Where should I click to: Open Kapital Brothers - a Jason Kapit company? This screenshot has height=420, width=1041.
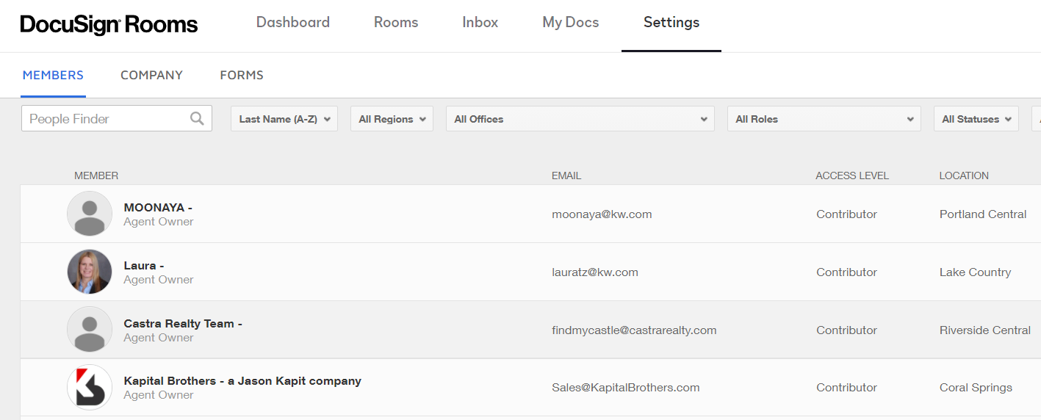coord(242,381)
